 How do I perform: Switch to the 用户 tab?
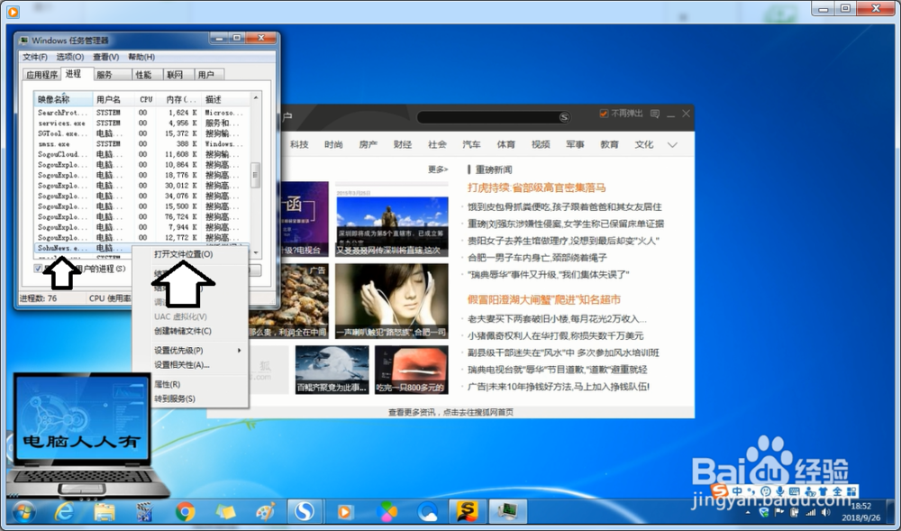coord(209,75)
